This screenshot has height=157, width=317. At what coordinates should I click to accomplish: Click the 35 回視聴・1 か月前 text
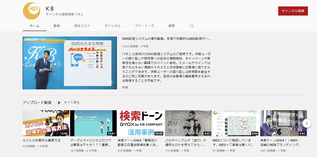(35, 146)
